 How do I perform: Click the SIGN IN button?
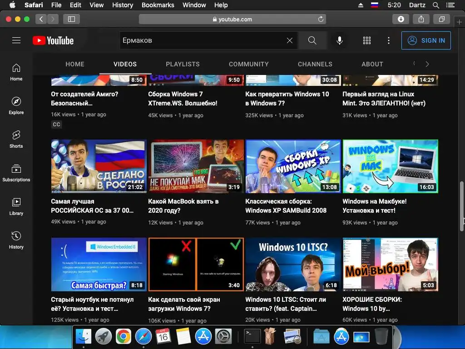click(x=426, y=40)
